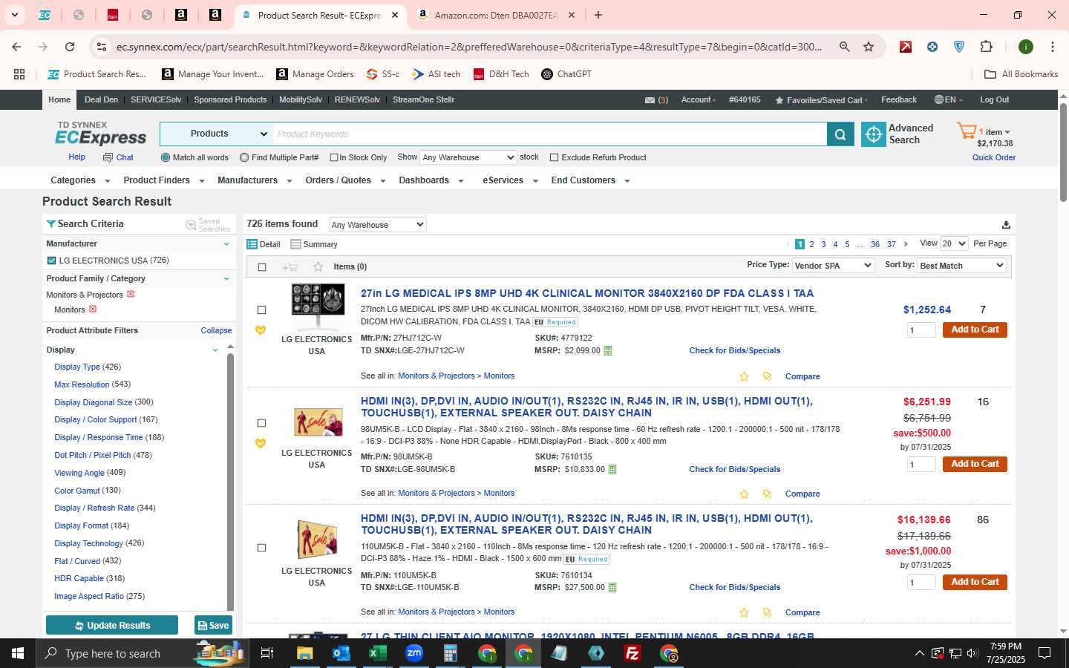Open the Any Warehouse dropdown in search bar

pos(468,157)
